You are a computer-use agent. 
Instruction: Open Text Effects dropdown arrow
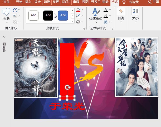tap(110, 22)
